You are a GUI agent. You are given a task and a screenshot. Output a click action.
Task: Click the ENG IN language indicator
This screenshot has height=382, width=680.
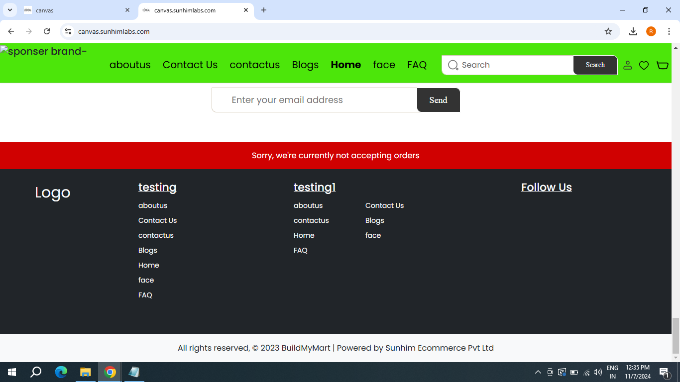coord(613,372)
